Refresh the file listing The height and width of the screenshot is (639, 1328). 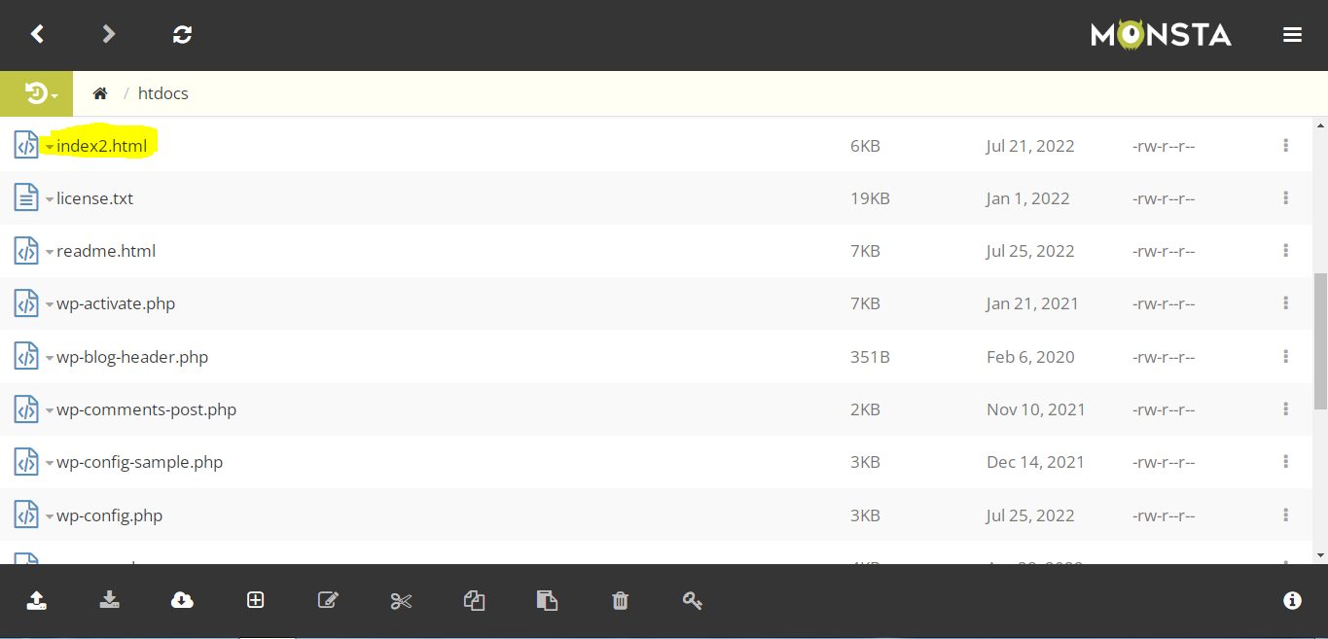pyautogui.click(x=182, y=35)
